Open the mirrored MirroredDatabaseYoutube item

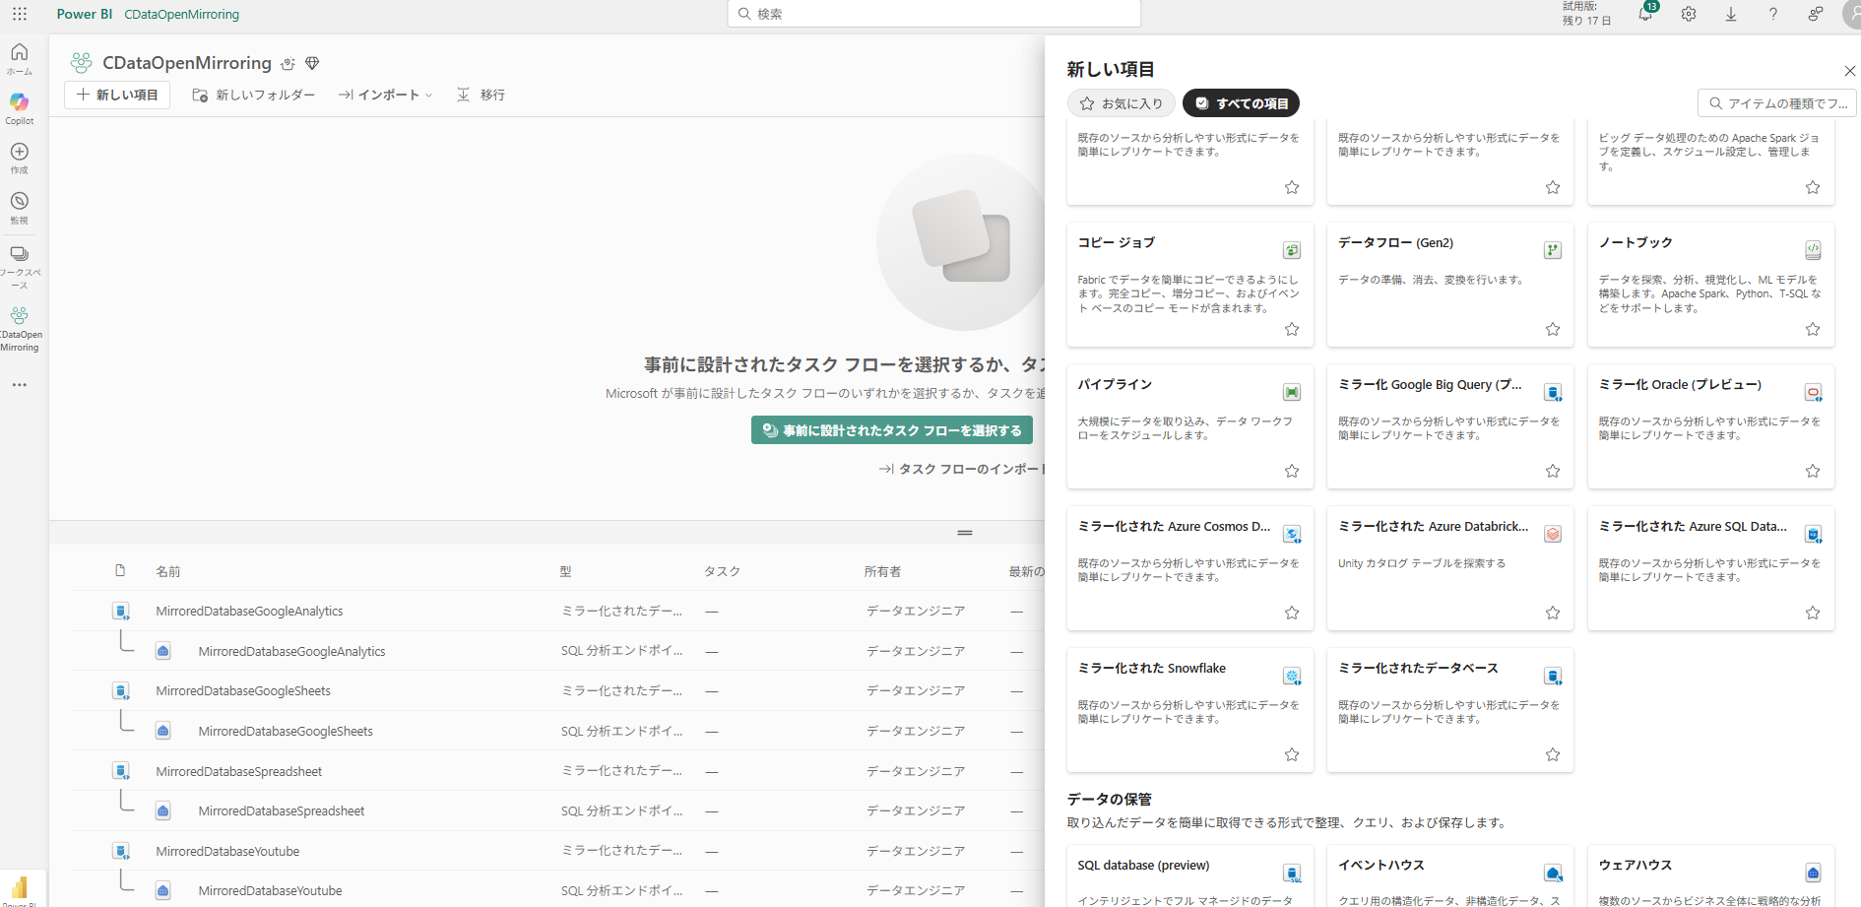(227, 851)
